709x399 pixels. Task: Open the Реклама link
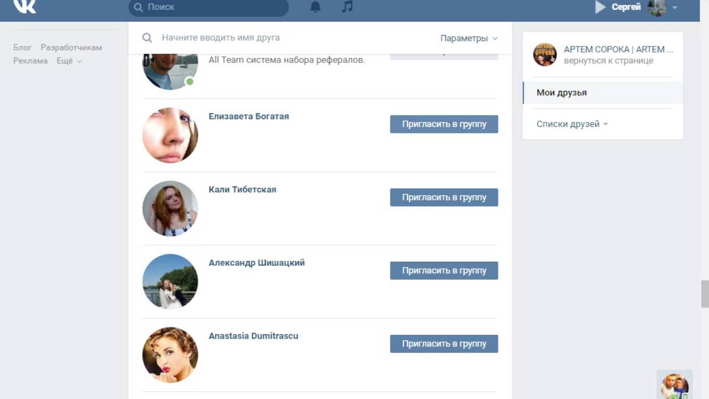pyautogui.click(x=30, y=61)
